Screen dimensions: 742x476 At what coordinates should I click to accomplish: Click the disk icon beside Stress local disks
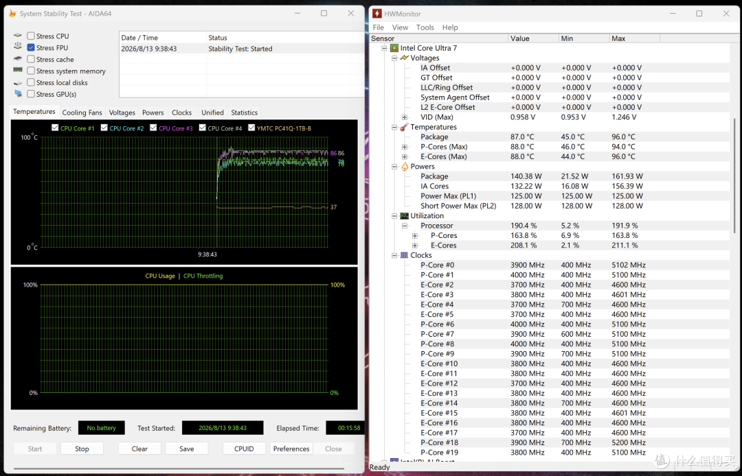(17, 82)
